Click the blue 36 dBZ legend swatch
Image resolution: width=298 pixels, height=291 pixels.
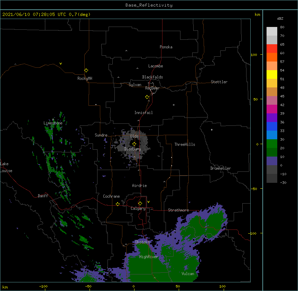[272, 126]
